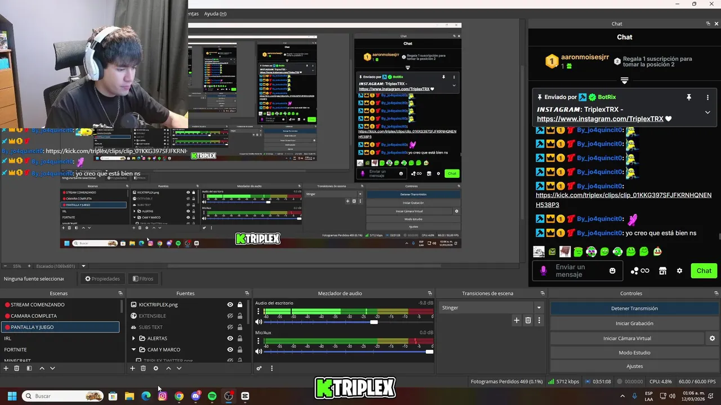Select the IRL scene
The image size is (721, 405).
click(60, 338)
